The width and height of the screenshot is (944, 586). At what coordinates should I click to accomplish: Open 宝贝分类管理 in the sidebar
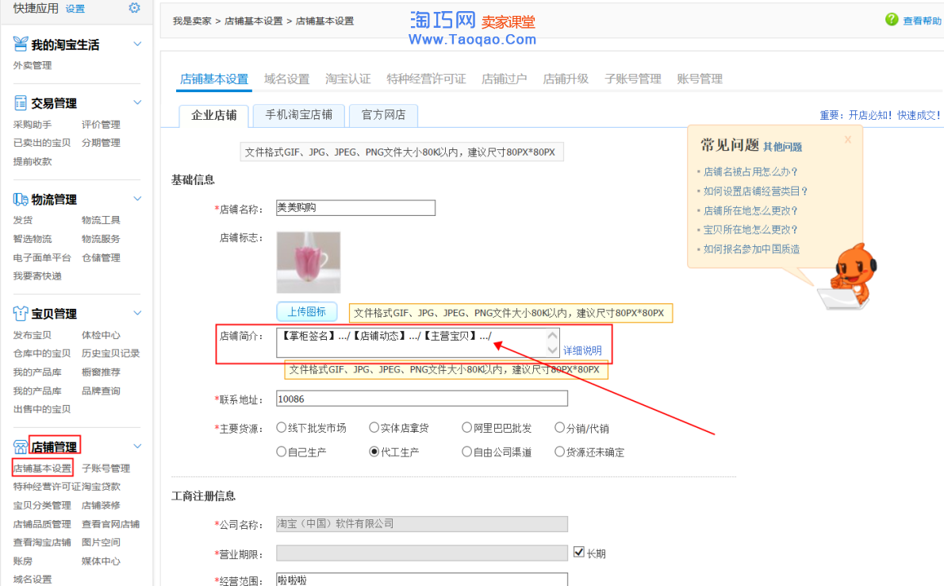(x=42, y=505)
